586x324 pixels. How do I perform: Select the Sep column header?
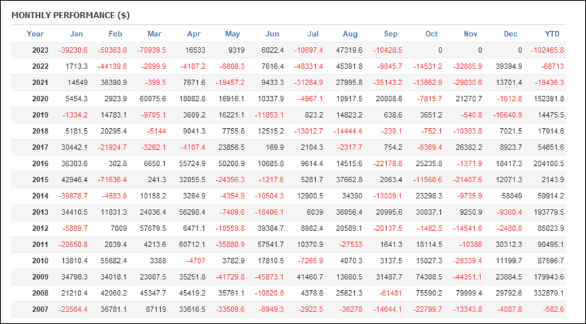tap(391, 34)
